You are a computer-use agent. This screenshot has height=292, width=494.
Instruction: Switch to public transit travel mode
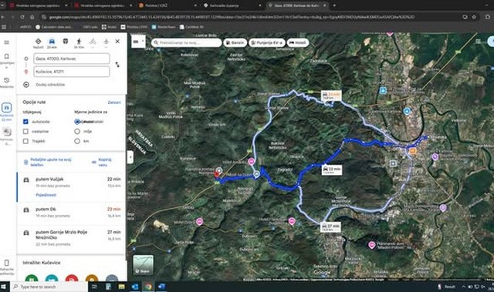[66, 42]
